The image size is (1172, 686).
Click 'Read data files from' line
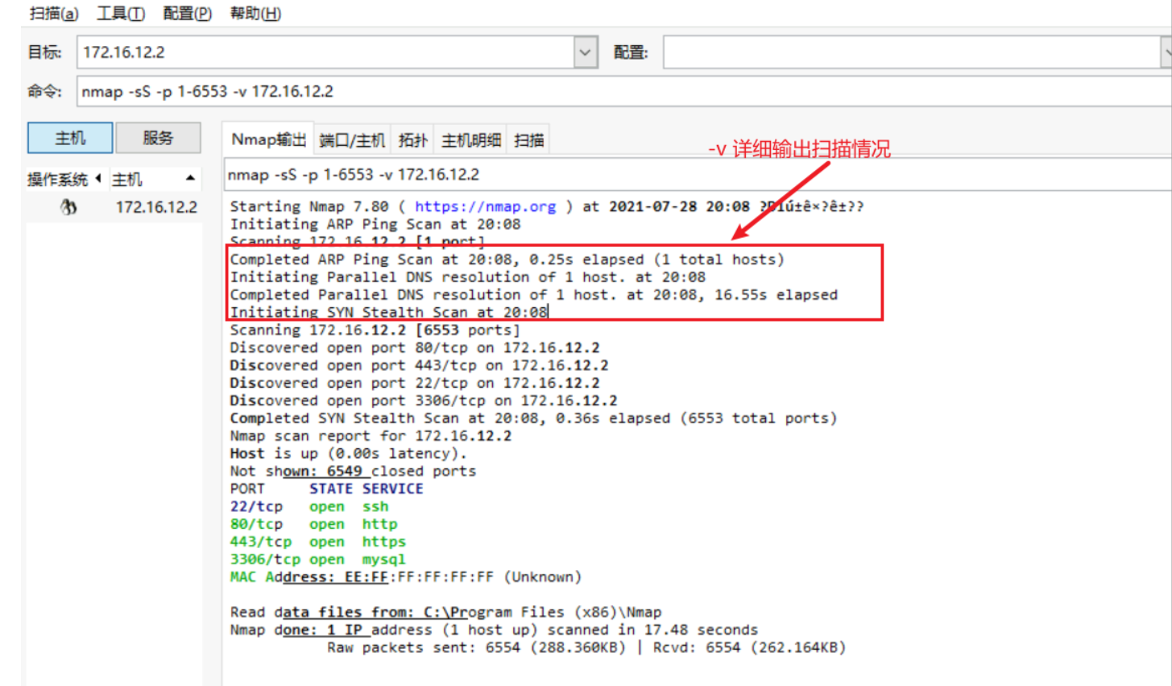coord(445,613)
